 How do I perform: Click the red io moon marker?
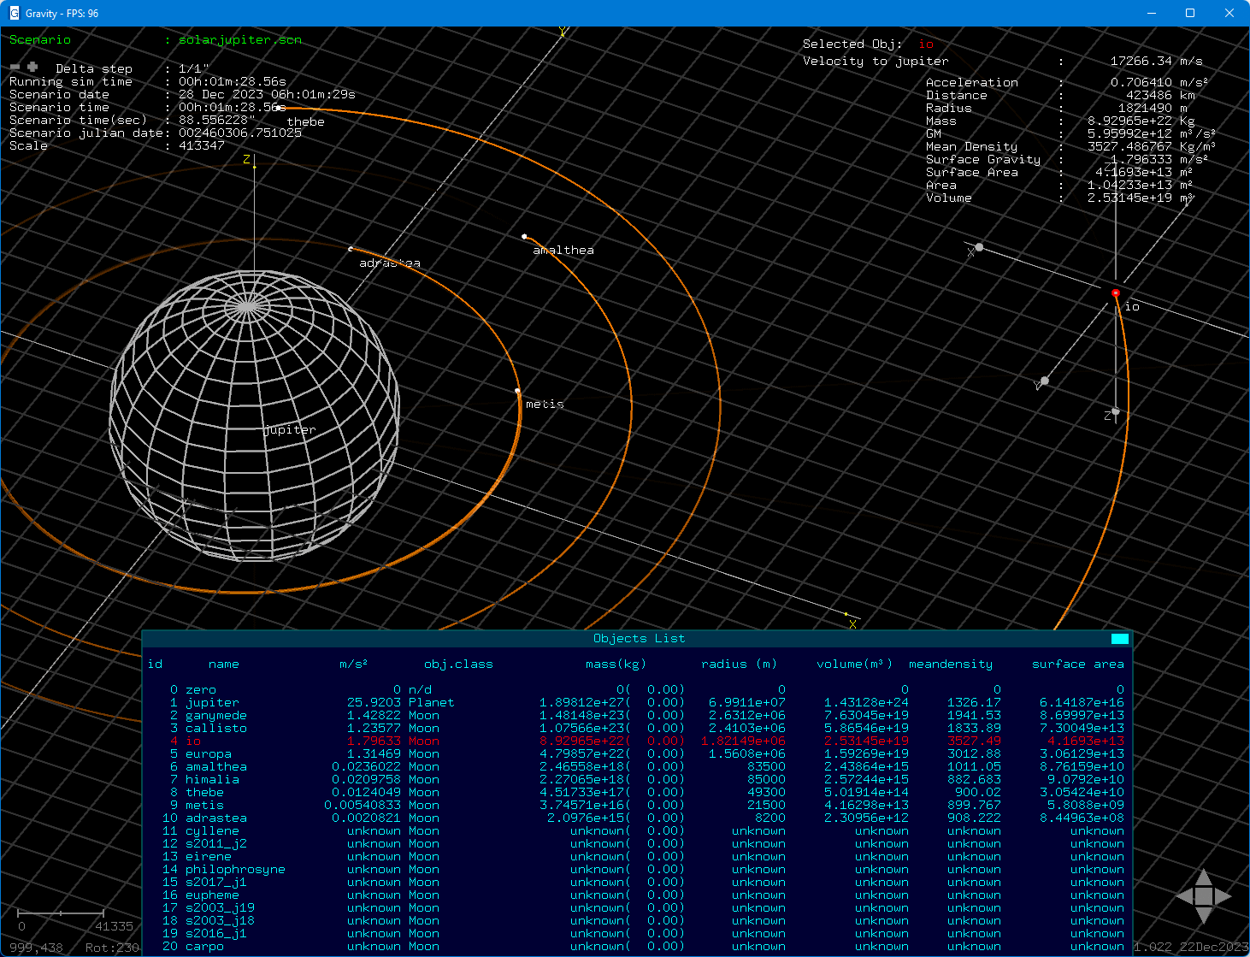tap(1115, 293)
